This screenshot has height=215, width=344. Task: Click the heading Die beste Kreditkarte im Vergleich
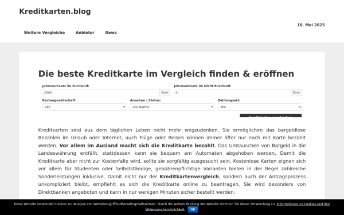pyautogui.click(x=166, y=74)
